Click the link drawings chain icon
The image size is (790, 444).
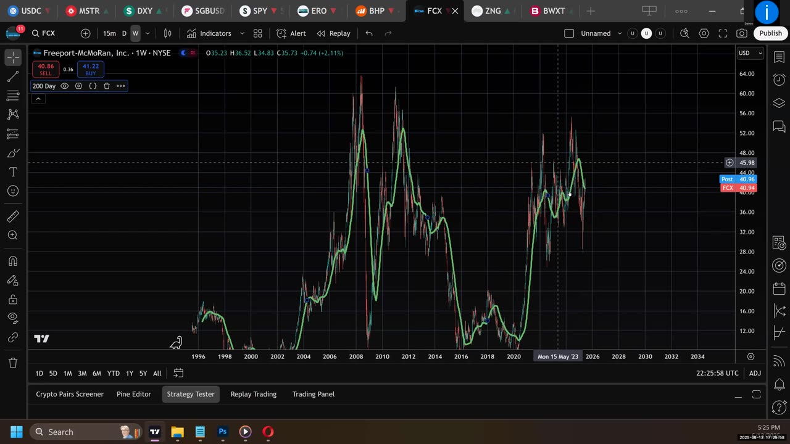tap(13, 337)
